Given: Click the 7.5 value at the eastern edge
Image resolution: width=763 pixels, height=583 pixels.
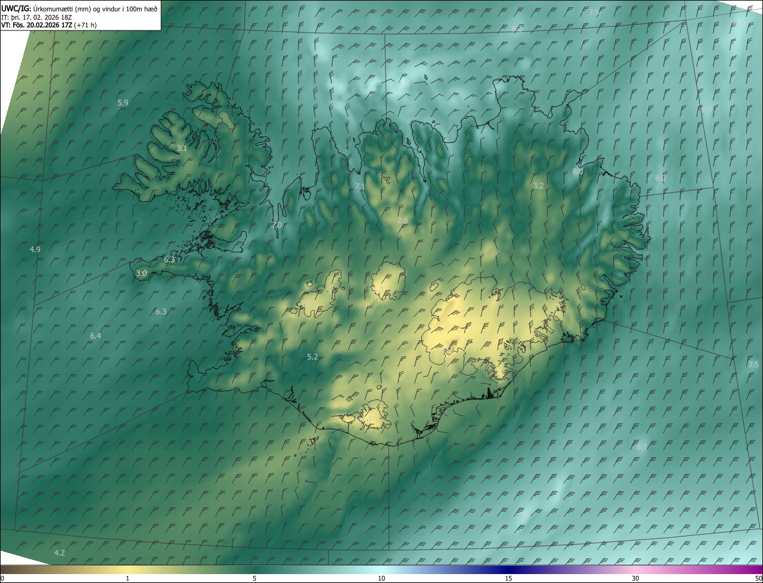Looking at the screenshot, I should [x=753, y=364].
